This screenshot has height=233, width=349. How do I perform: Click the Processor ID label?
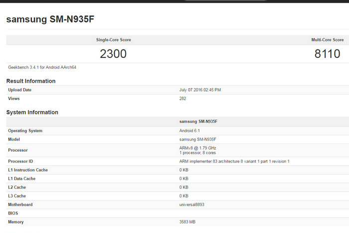pyautogui.click(x=20, y=161)
